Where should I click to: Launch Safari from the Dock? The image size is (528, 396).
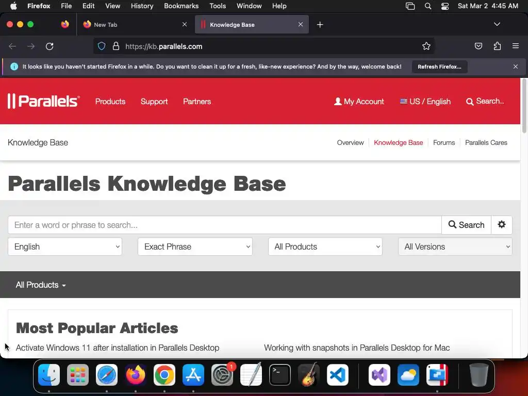point(107,375)
